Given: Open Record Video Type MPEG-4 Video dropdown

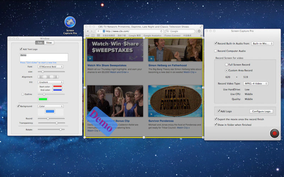Looking at the screenshot, I should tap(256, 84).
